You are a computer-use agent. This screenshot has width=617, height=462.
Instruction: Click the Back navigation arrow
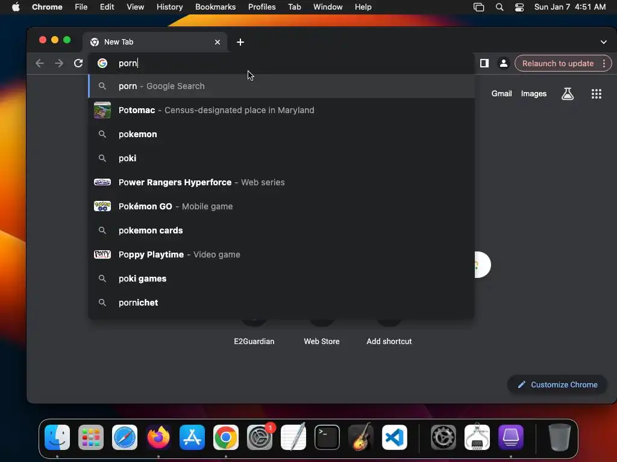(39, 63)
